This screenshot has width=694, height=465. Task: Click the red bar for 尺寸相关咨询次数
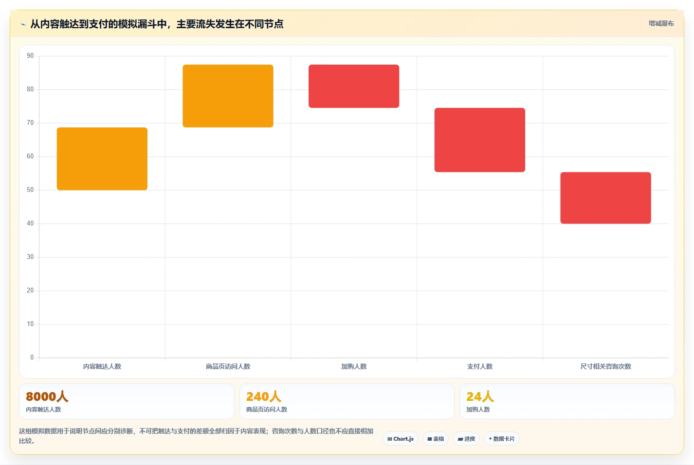point(605,198)
